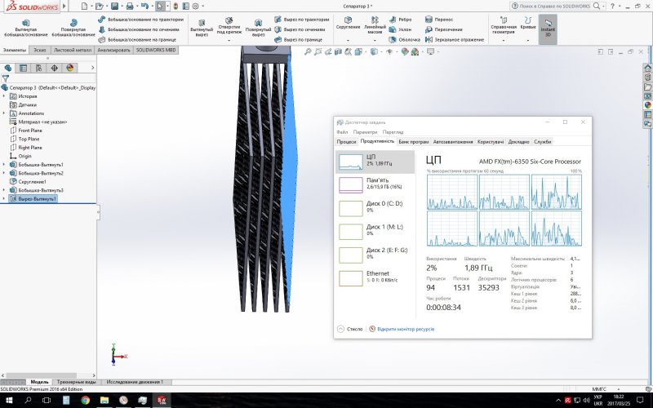Screen dimensions: 653x408
Task: Open the Процеси tab in Task Manager
Action: click(346, 142)
